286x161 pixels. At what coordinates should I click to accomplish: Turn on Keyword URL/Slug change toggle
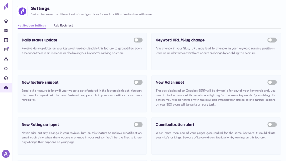(x=272, y=40)
